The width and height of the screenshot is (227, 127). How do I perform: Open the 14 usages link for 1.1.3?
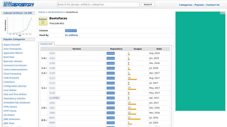coord(129,78)
